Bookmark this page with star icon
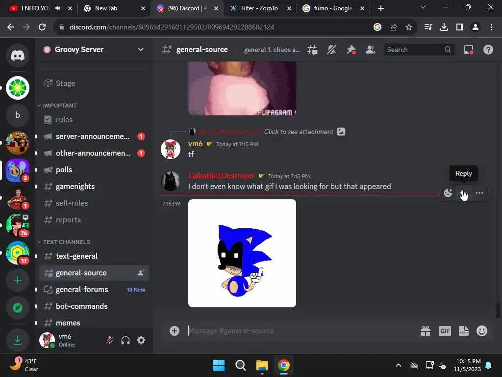The height and width of the screenshot is (377, 502). 408,27
